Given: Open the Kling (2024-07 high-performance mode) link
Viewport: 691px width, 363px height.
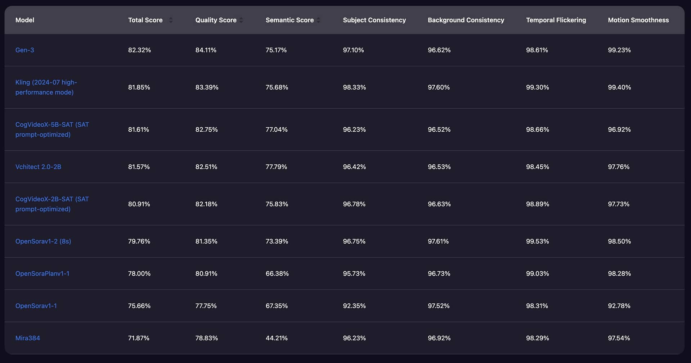Looking at the screenshot, I should point(46,87).
